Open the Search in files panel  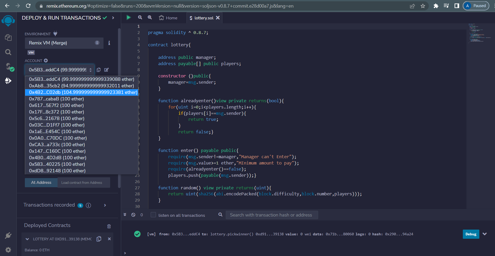click(x=8, y=52)
